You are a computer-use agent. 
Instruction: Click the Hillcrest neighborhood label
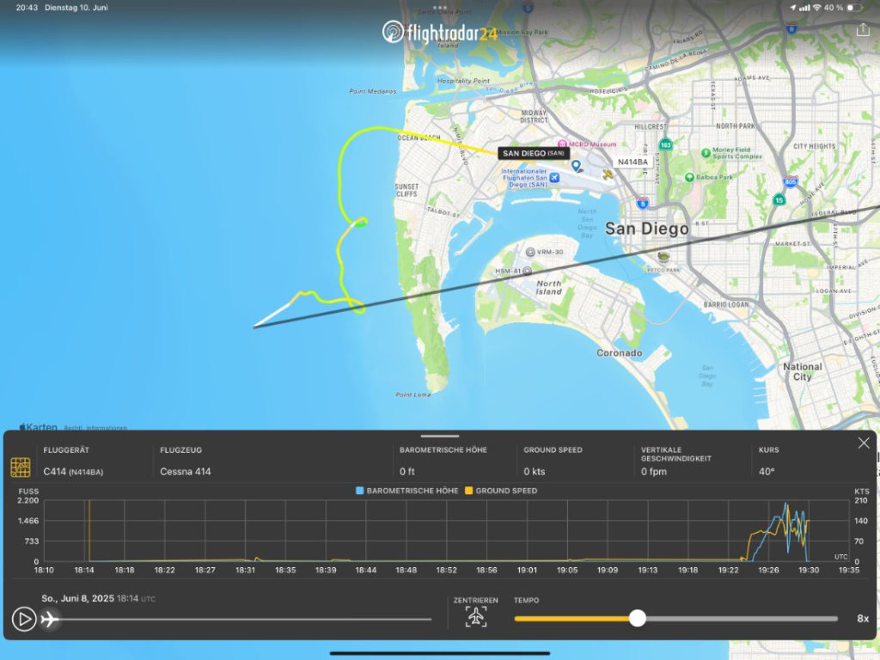[651, 127]
